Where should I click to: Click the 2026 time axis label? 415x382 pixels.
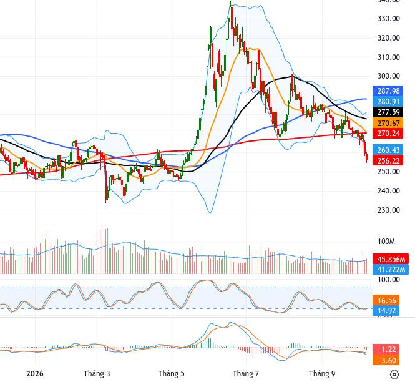point(35,373)
